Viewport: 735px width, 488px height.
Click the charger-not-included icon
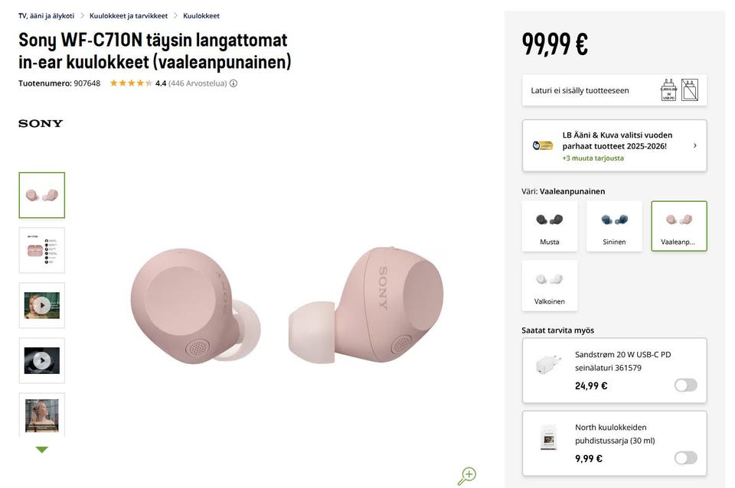coord(690,90)
